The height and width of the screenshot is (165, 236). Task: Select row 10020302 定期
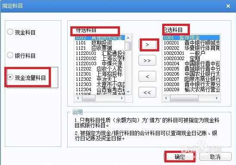(x=191, y=58)
